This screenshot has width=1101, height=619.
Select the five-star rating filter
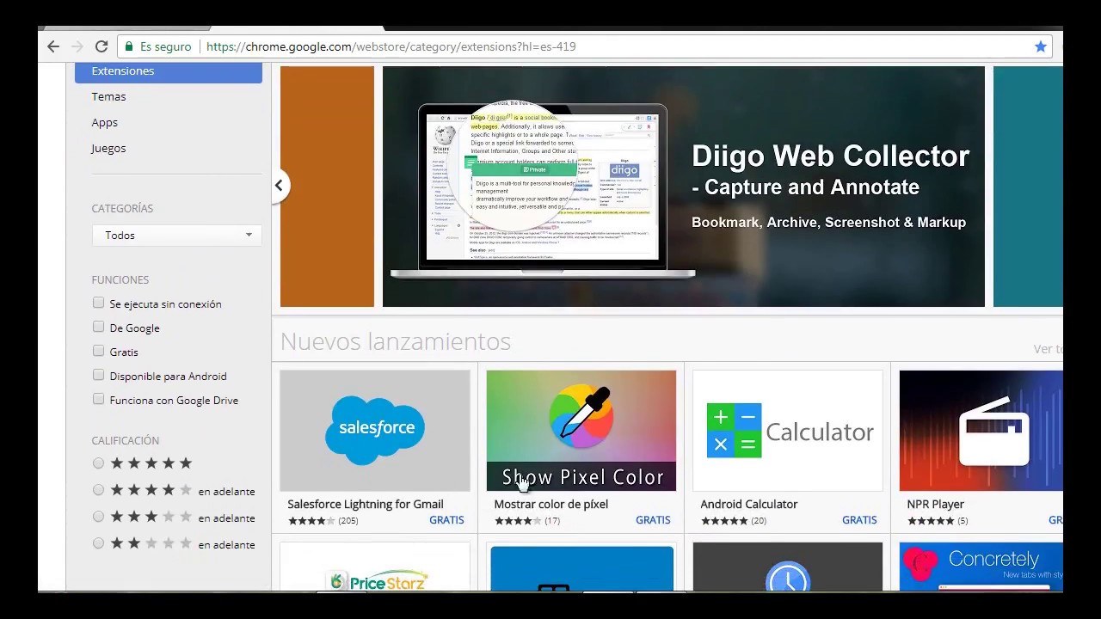pyautogui.click(x=98, y=463)
